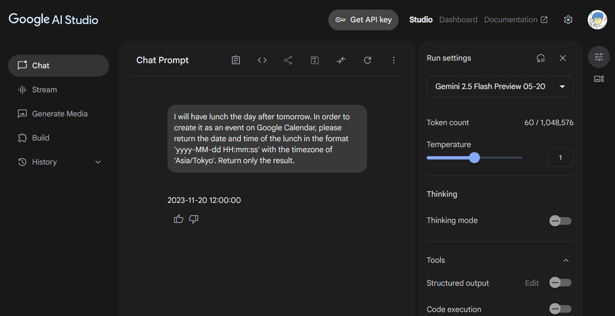The width and height of the screenshot is (615, 316).
Task: Click Edit next to Structured output
Action: click(532, 283)
